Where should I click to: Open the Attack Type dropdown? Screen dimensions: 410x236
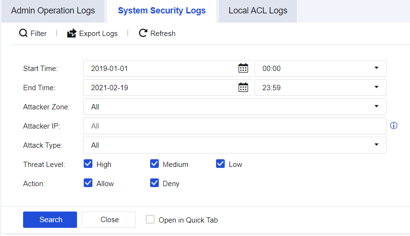point(234,145)
